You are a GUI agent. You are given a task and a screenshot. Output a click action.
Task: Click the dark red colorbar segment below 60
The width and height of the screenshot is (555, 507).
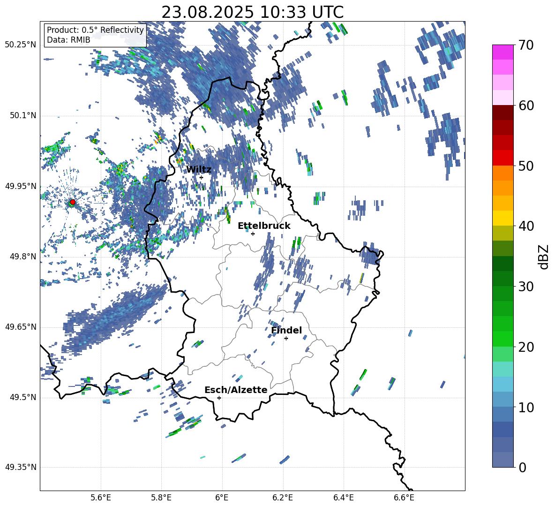tap(502, 112)
